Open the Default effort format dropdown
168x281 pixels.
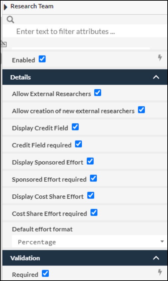tap(90, 242)
